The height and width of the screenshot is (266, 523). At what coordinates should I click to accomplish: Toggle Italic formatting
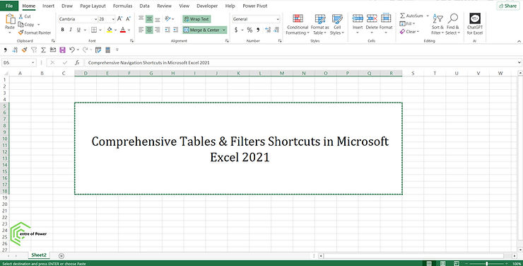[71, 30]
